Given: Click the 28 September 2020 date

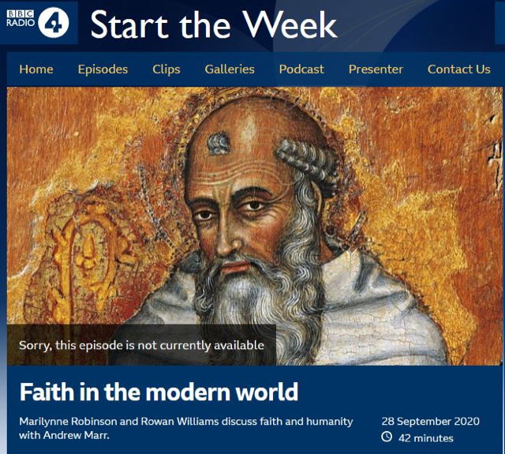Looking at the screenshot, I should 431,421.
